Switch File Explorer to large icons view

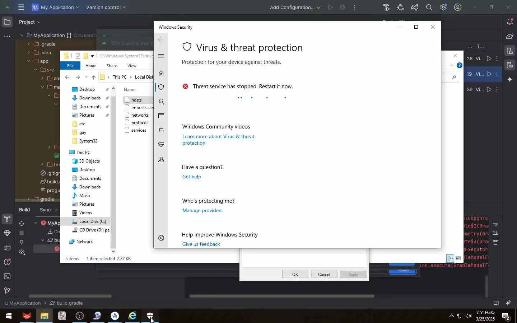pyautogui.click(x=458, y=258)
